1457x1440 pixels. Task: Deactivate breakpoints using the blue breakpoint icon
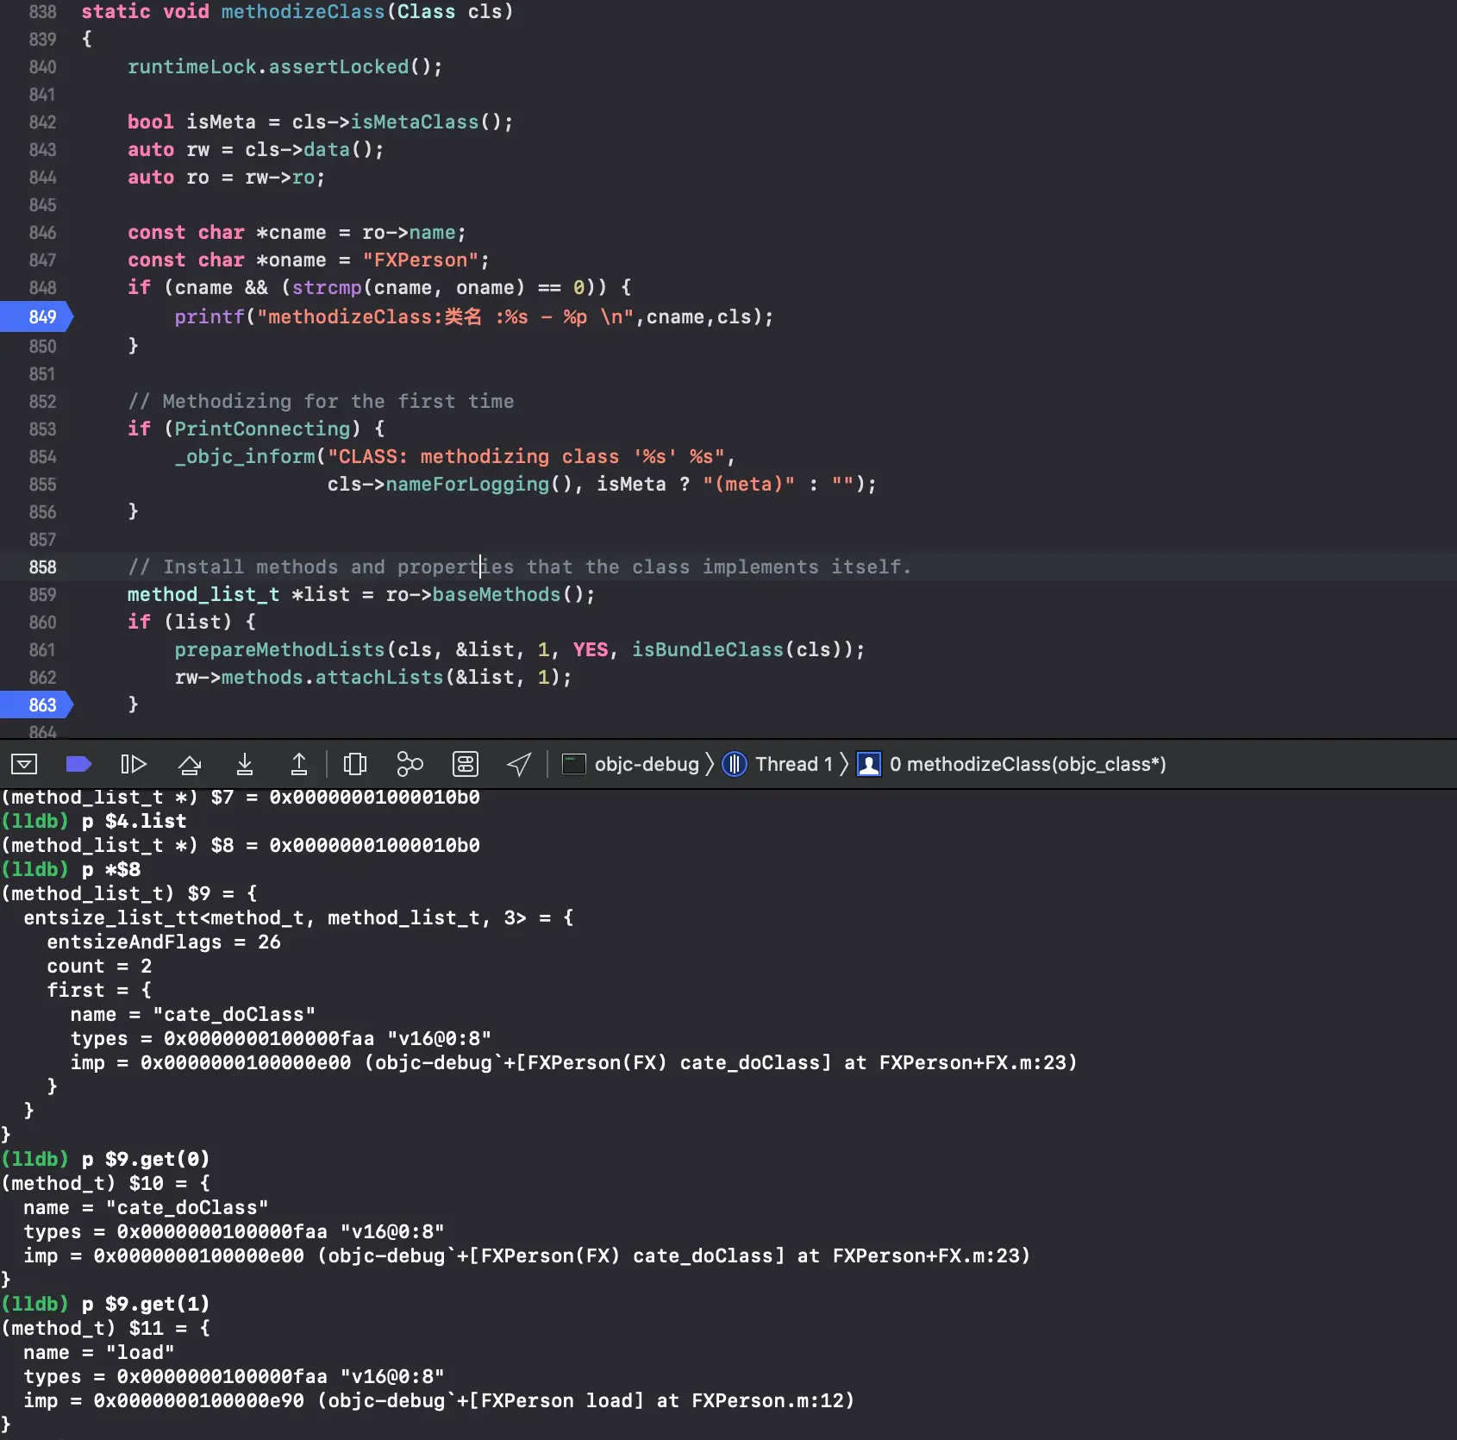[x=78, y=764]
